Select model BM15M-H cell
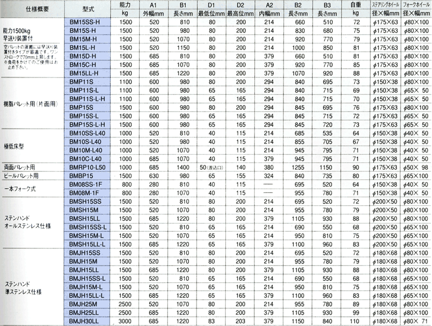This screenshot has width=432, height=326. (x=87, y=39)
